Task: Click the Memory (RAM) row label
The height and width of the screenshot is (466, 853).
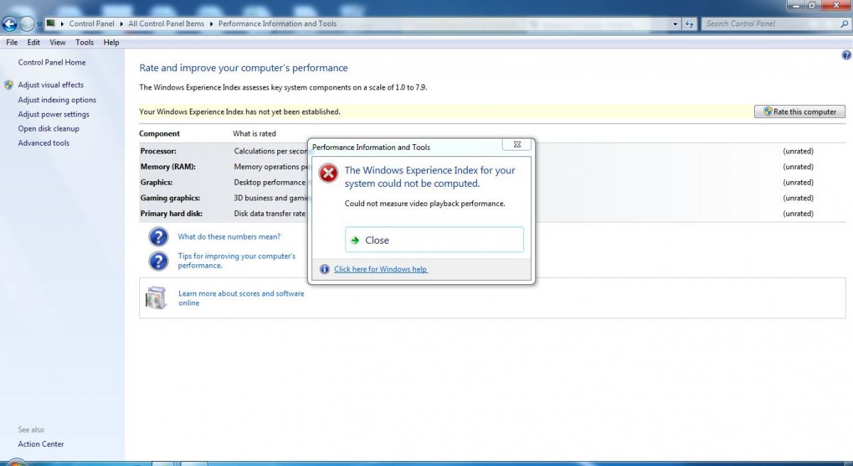Action: tap(168, 167)
